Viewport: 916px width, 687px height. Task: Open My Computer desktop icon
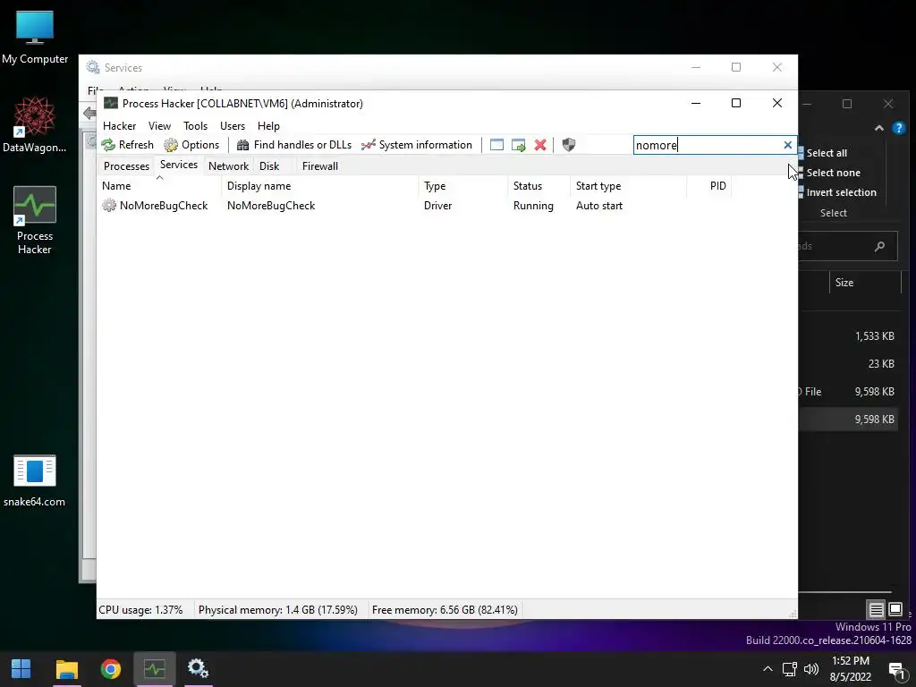(x=35, y=38)
